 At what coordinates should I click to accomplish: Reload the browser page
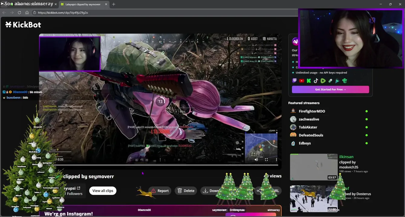(19, 13)
